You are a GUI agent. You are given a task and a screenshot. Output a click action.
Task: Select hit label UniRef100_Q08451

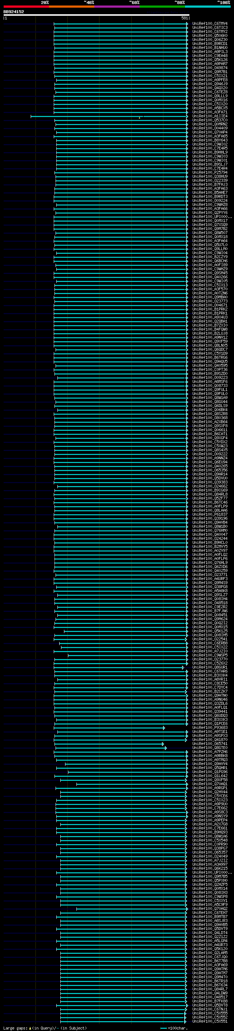[210, 615]
